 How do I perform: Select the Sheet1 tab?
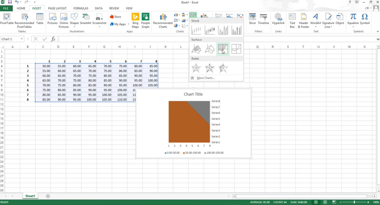pos(30,196)
